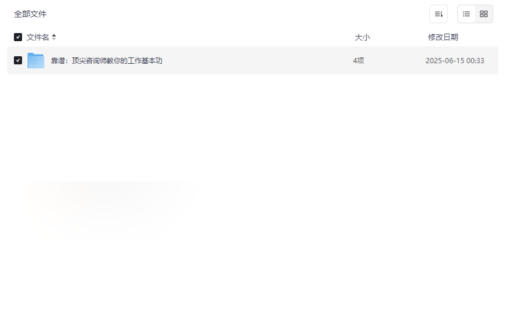Select the highlighted folder row background

click(252, 60)
